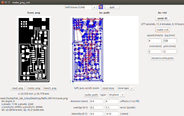Click the red-blue dot grid icon
Viewport: 184px width, 116px height.
coord(101,7)
